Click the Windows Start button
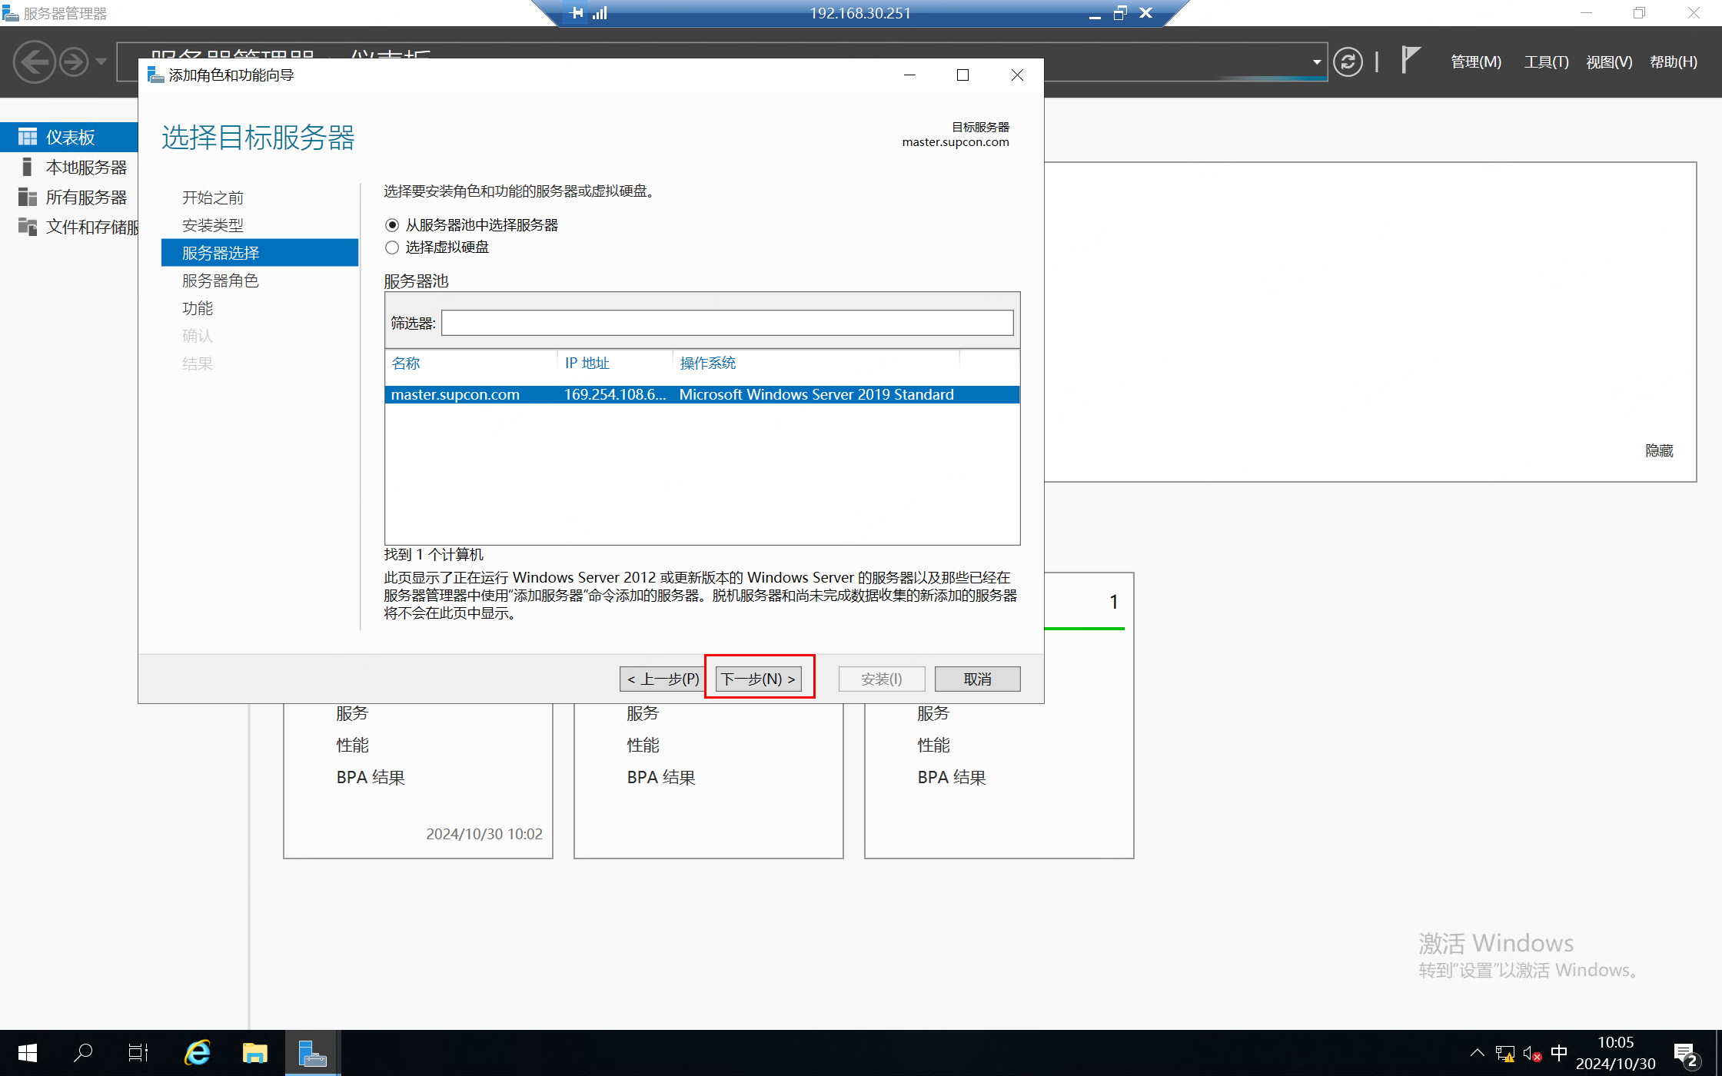The image size is (1722, 1076). click(x=27, y=1052)
